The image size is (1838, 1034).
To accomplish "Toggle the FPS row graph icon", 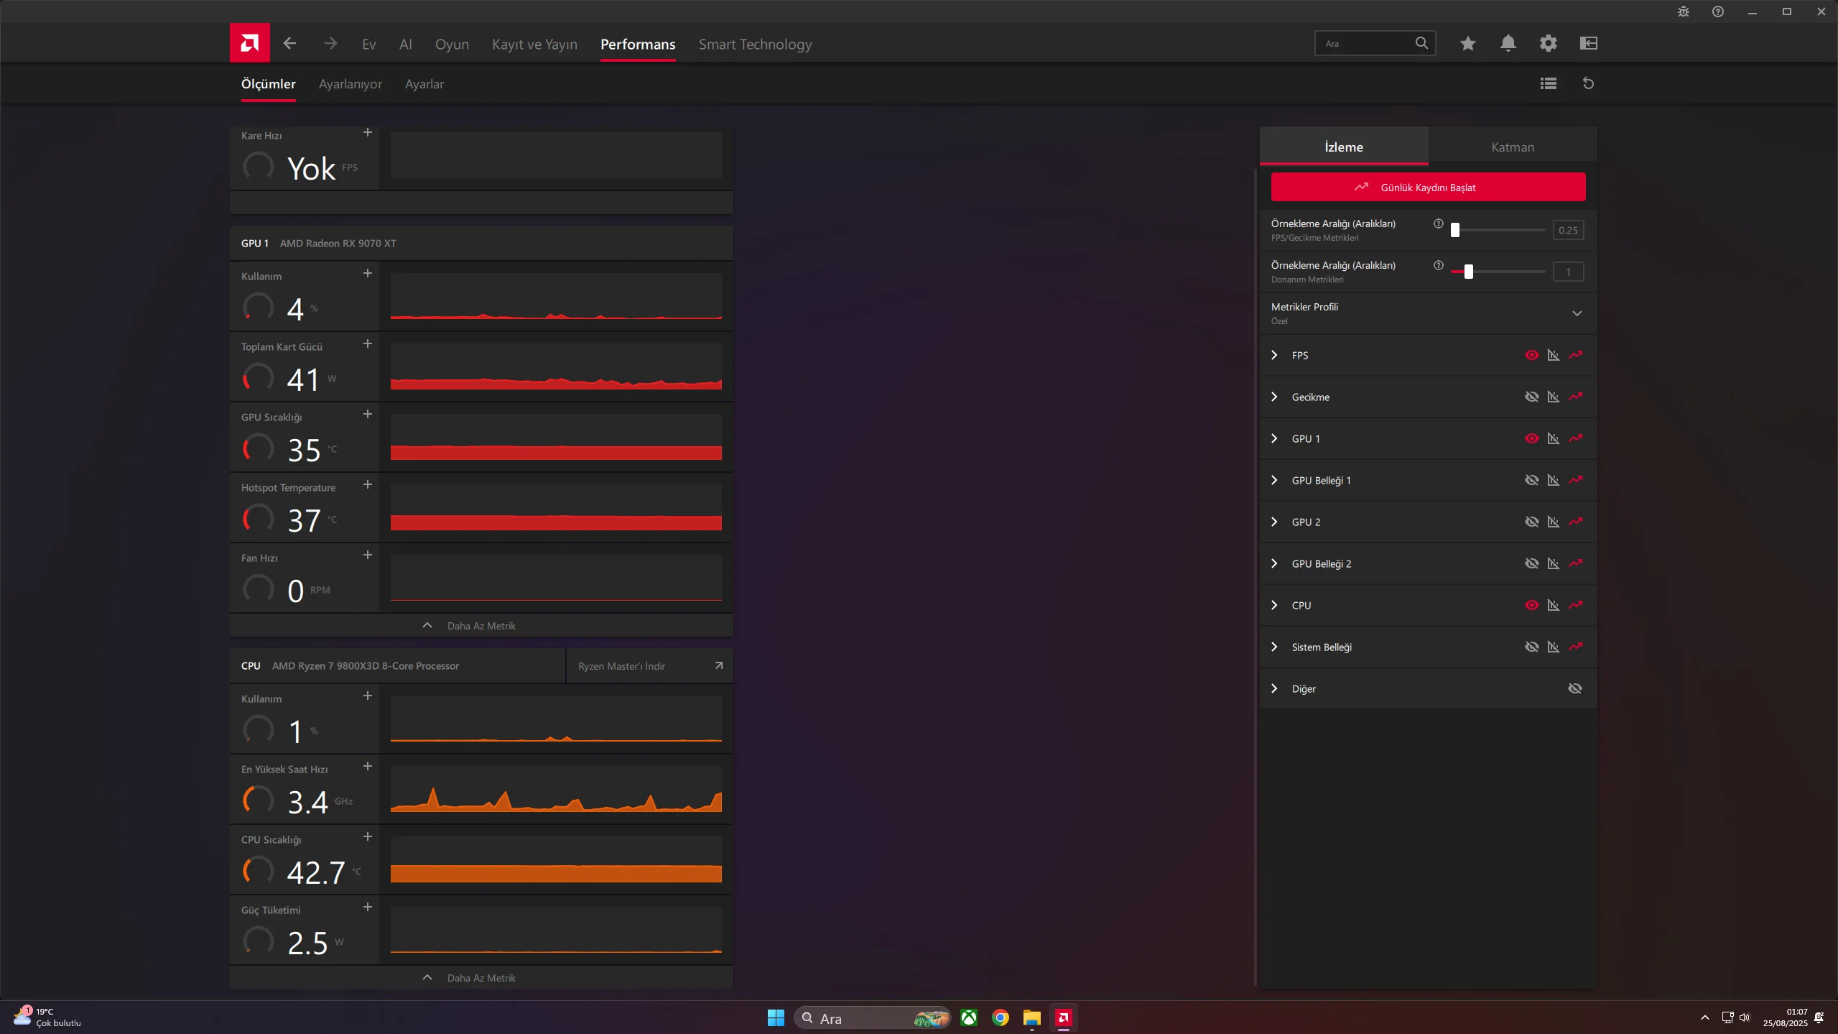I will [1553, 355].
